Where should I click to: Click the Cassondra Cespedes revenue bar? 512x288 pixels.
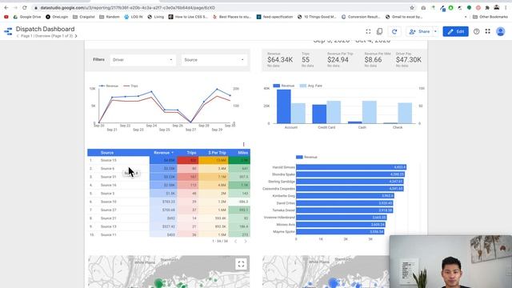[x=350, y=189]
